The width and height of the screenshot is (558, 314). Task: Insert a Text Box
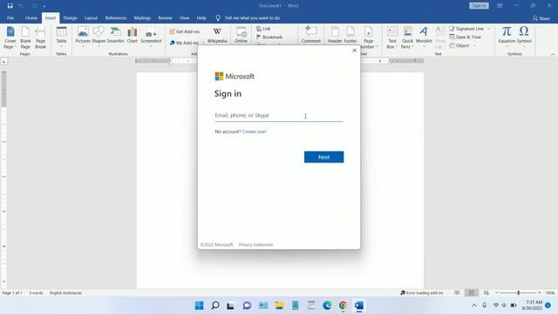coord(392,38)
